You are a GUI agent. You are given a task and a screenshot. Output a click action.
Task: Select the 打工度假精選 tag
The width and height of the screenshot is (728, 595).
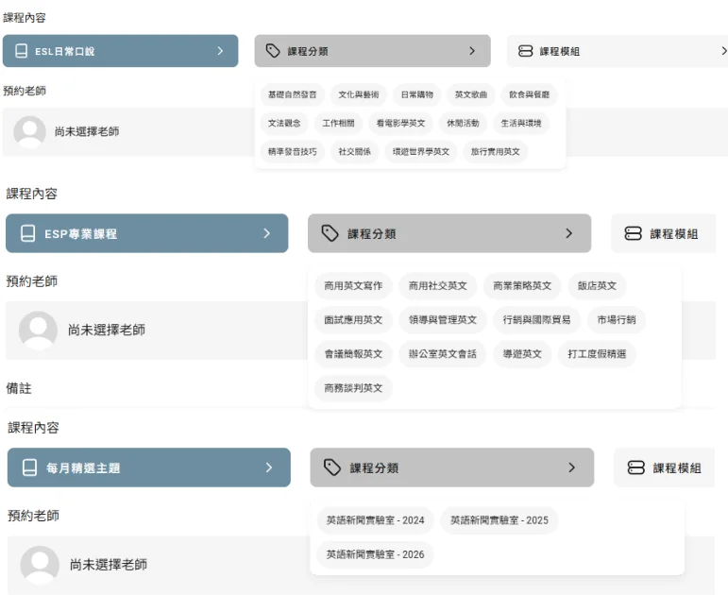click(x=597, y=354)
